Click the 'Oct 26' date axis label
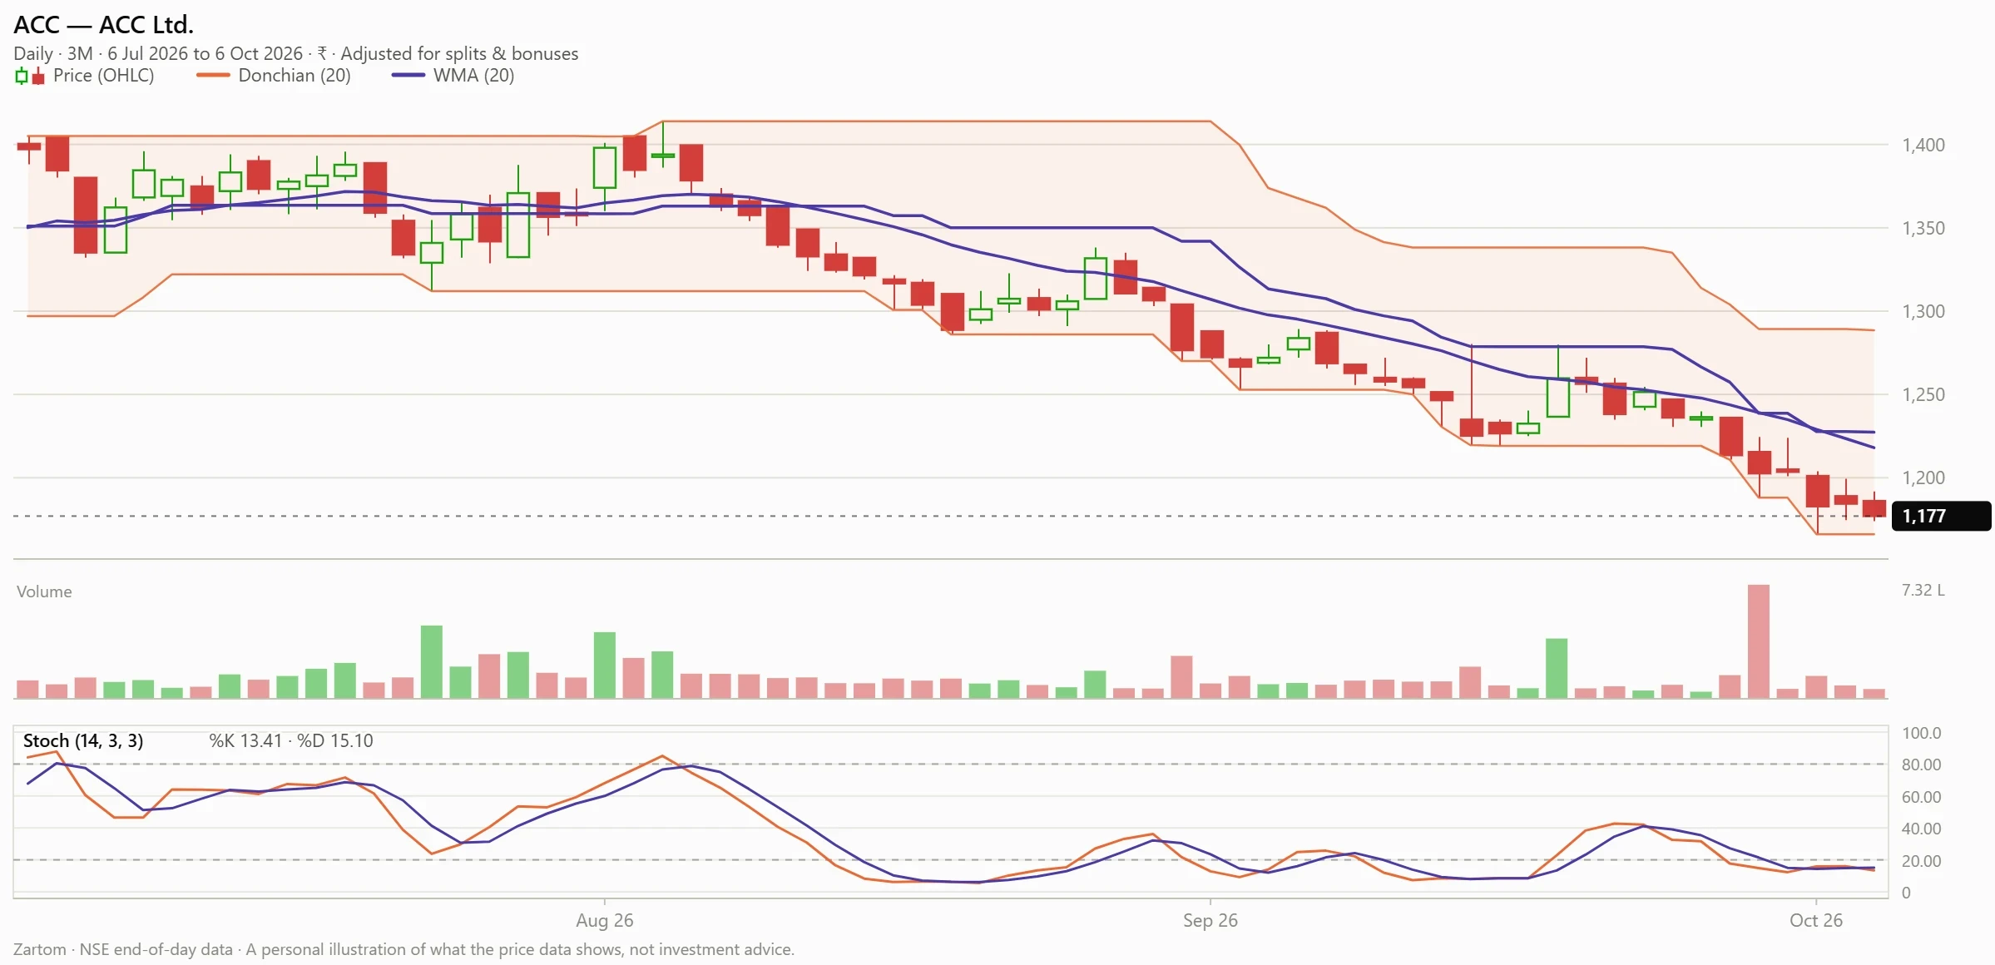 pyautogui.click(x=1816, y=920)
